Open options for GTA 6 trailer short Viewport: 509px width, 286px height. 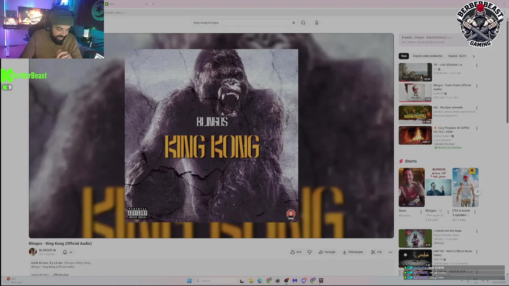pos(474,212)
